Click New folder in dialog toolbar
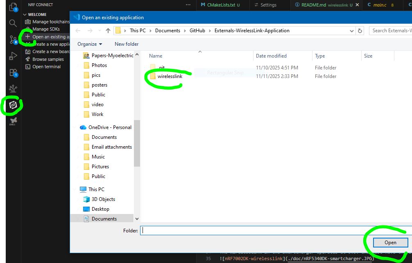This screenshot has height=263, width=412. (x=127, y=44)
